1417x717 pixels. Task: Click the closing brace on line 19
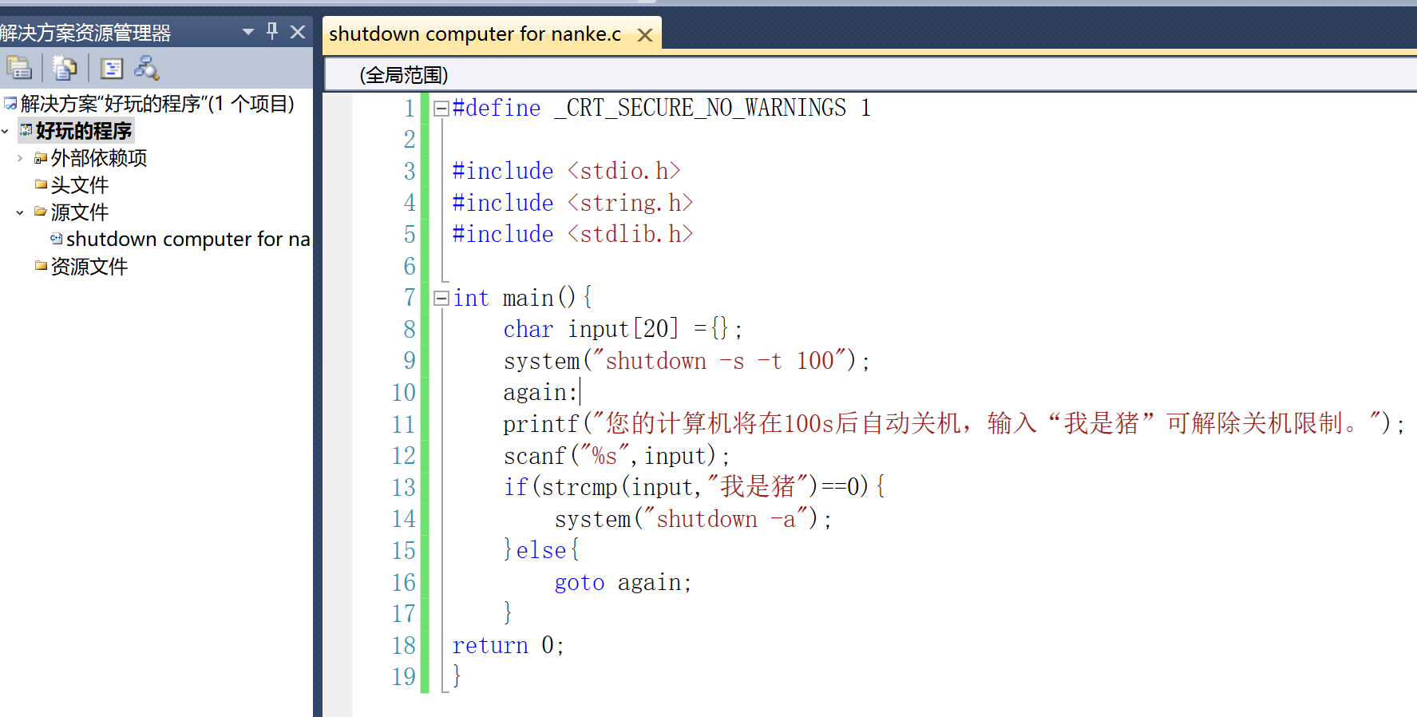[457, 676]
